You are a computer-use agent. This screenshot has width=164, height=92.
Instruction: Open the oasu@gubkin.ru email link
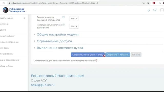(43, 85)
